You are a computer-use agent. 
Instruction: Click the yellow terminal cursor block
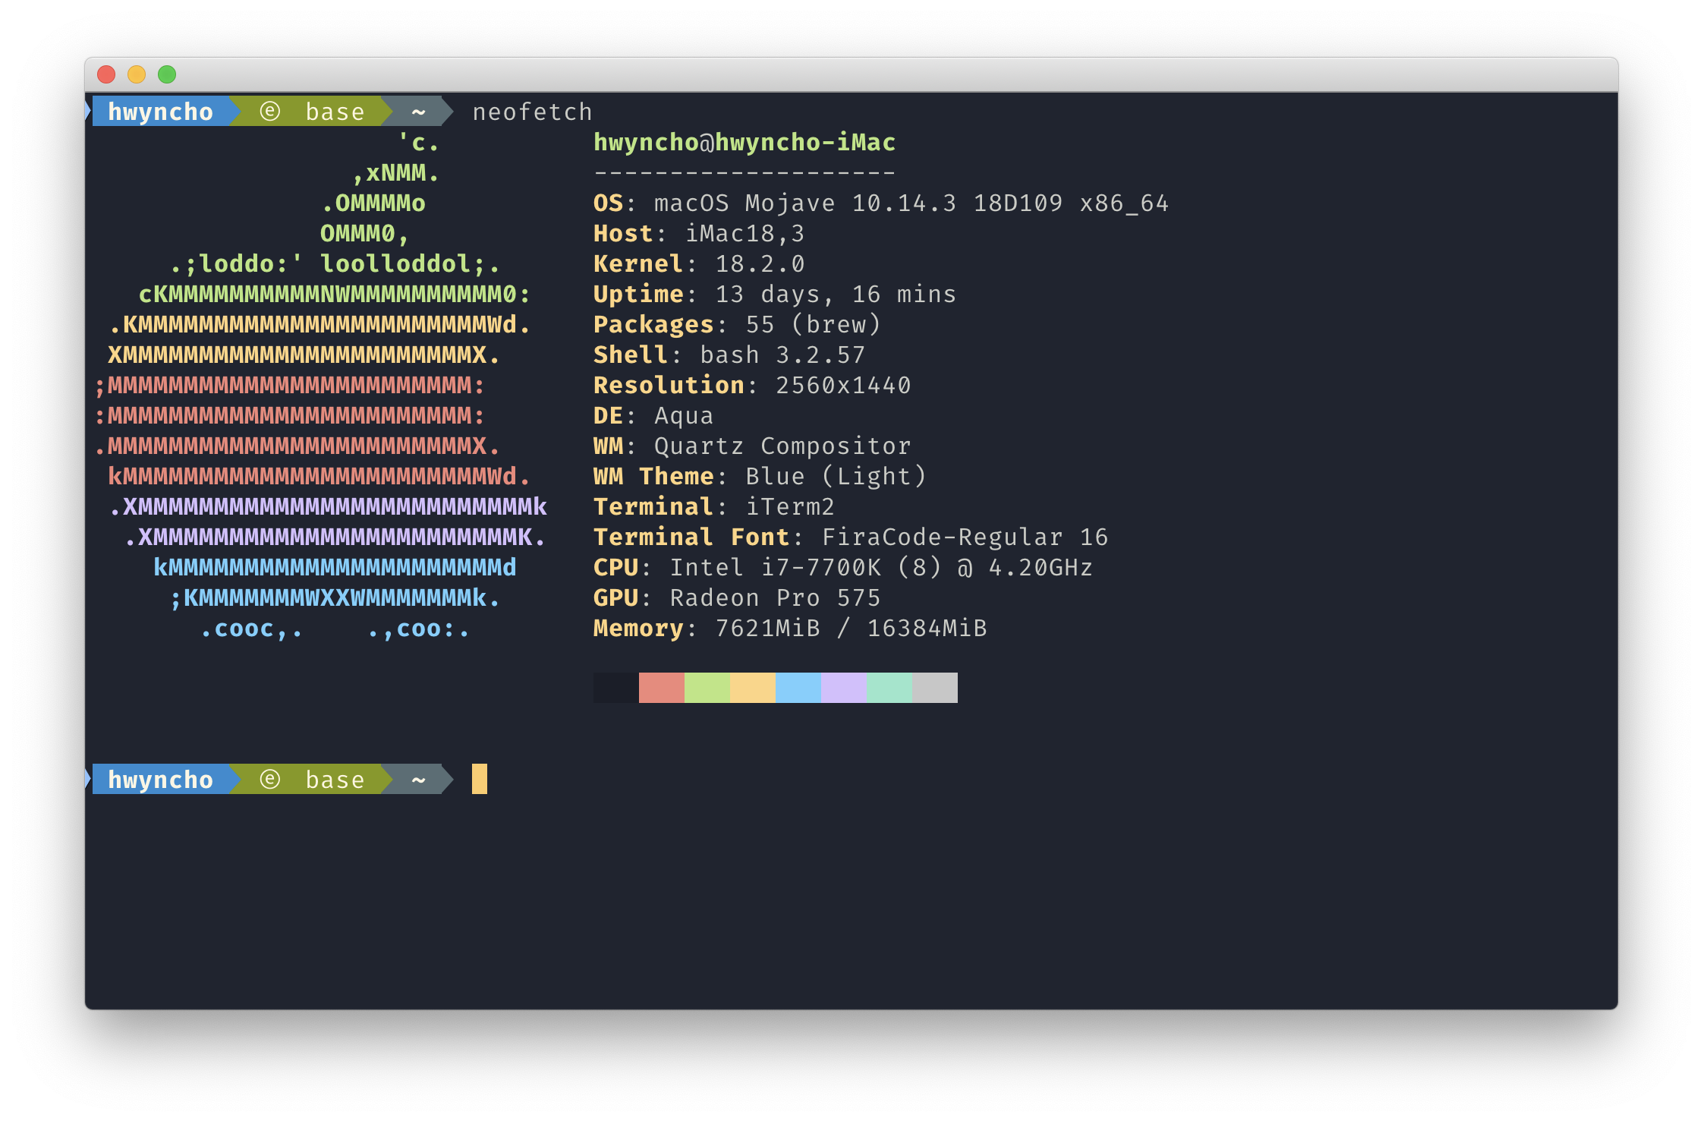pyautogui.click(x=479, y=780)
